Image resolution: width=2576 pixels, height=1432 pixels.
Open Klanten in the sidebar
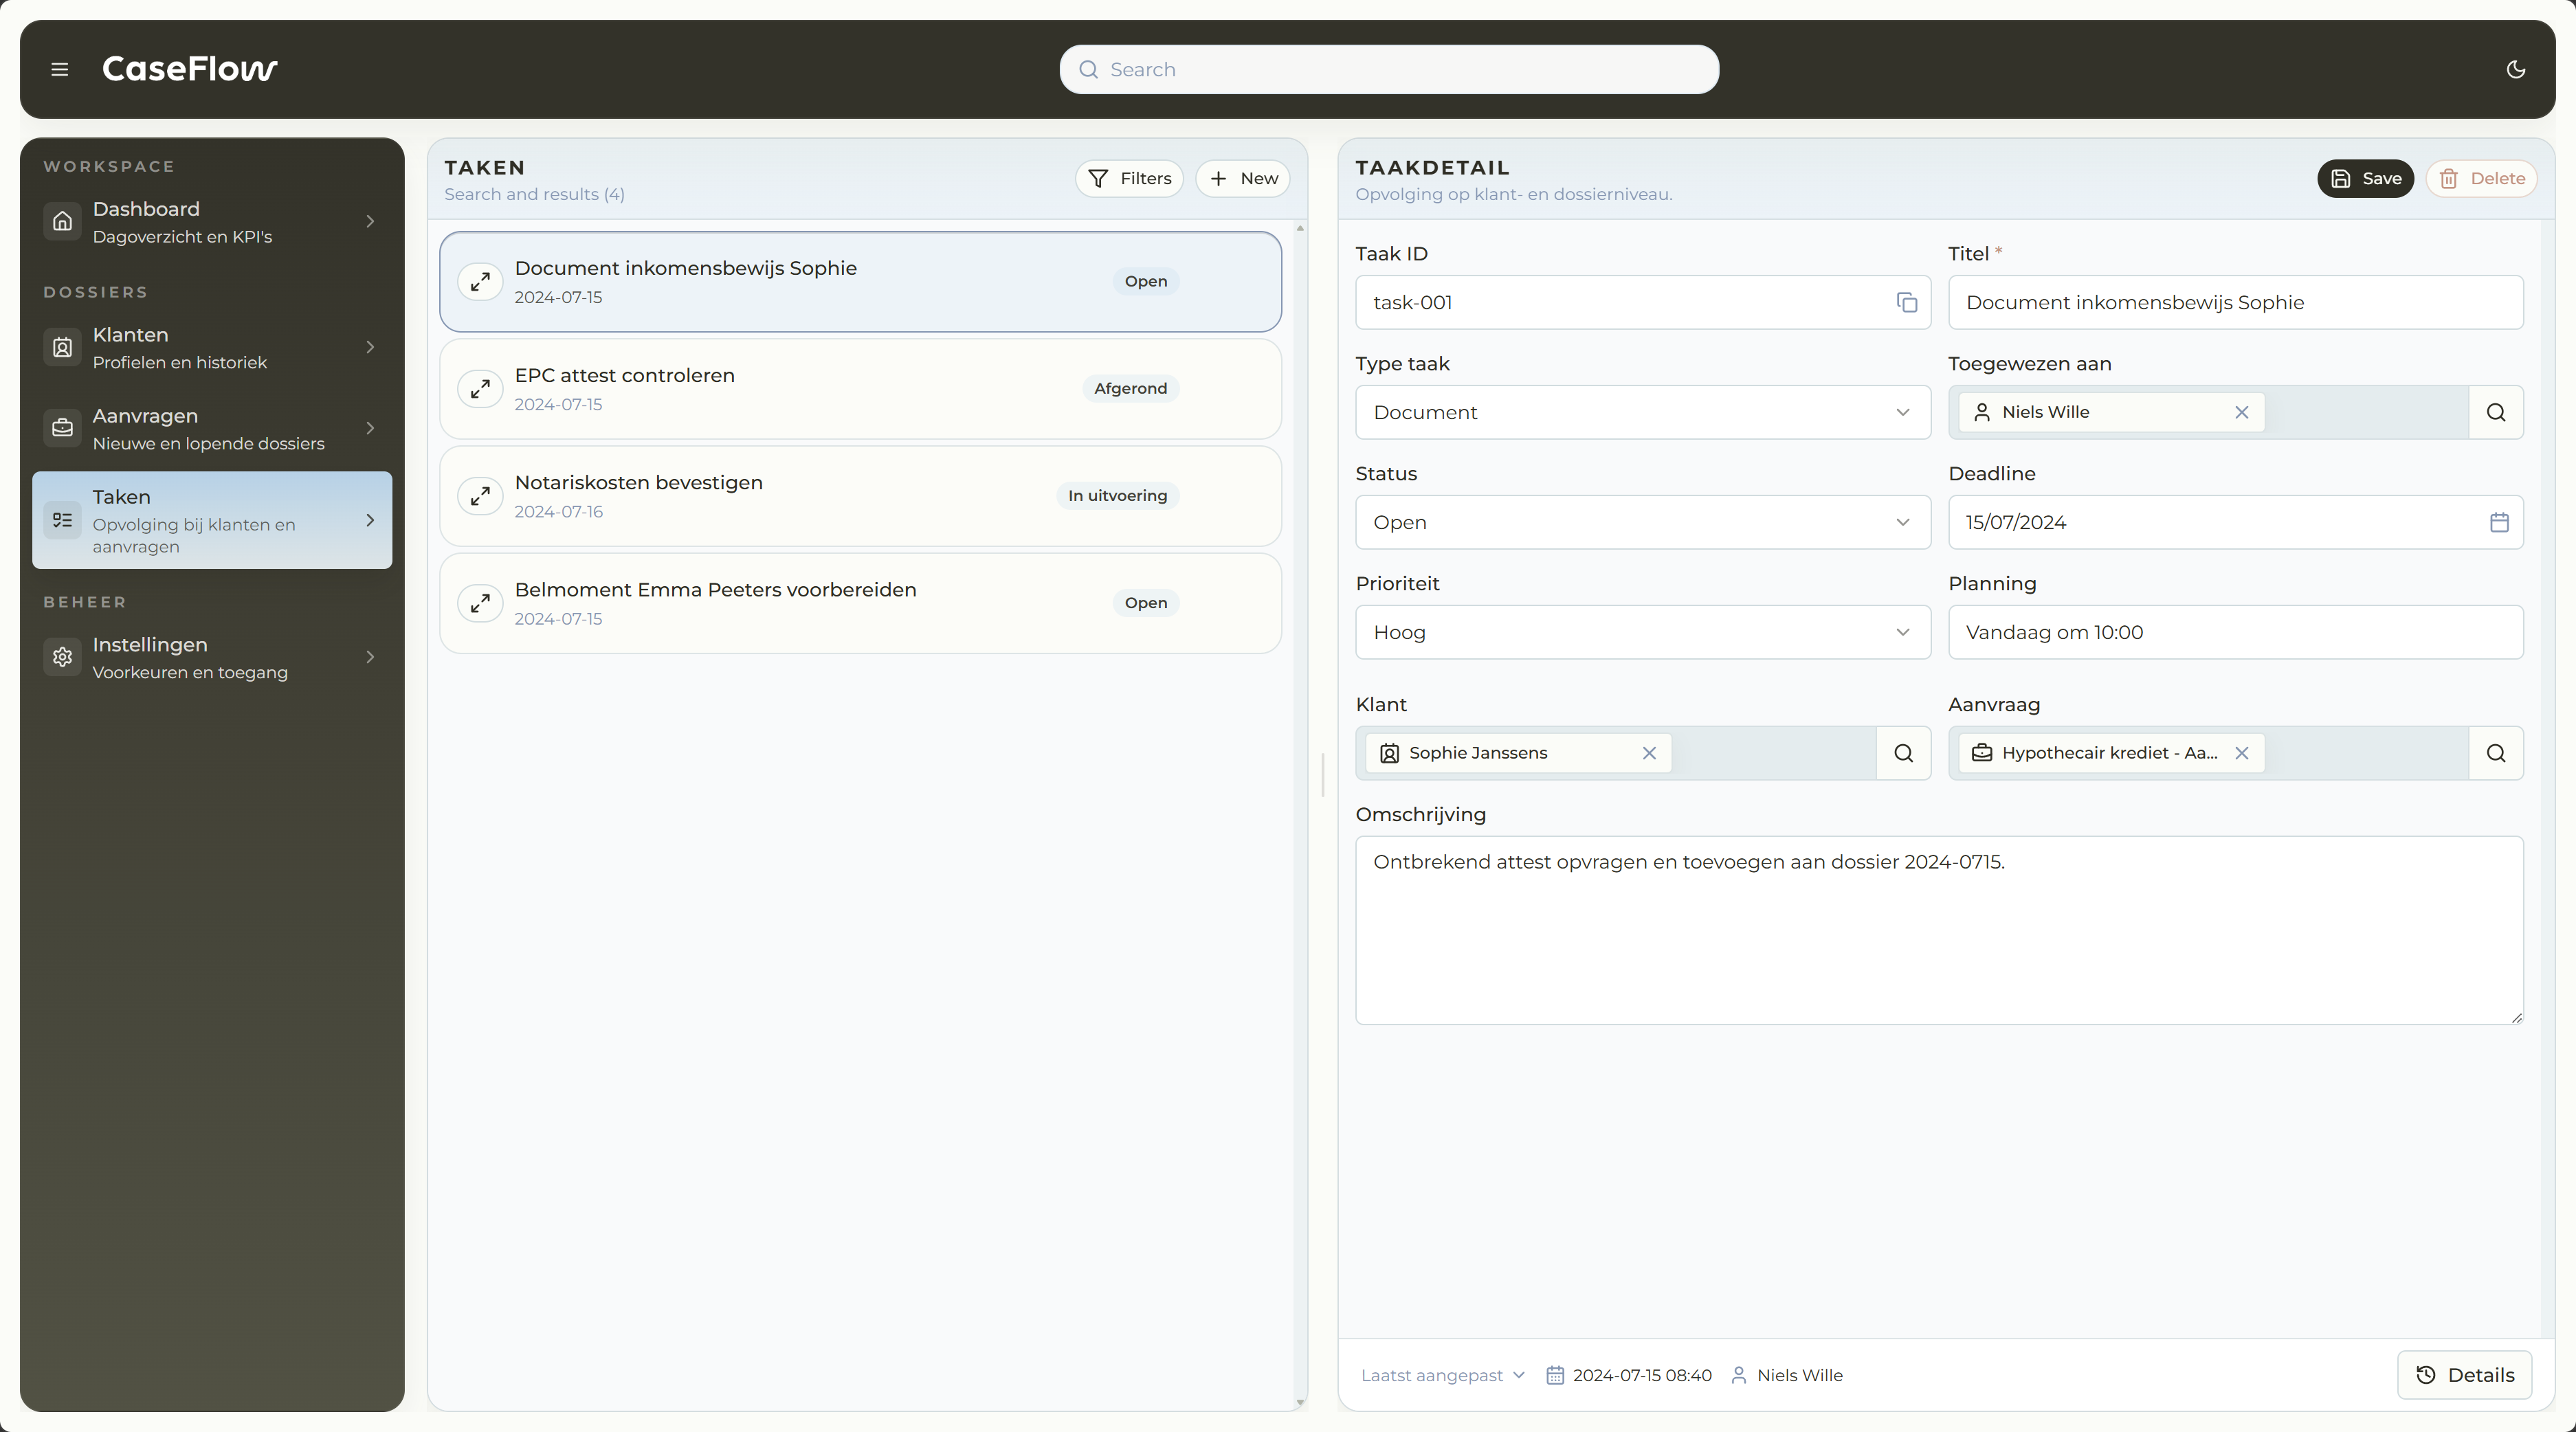(x=212, y=347)
